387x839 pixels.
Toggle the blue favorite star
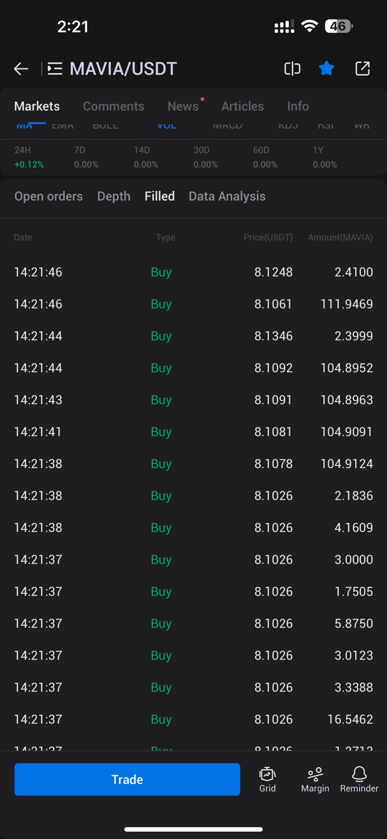tap(326, 69)
